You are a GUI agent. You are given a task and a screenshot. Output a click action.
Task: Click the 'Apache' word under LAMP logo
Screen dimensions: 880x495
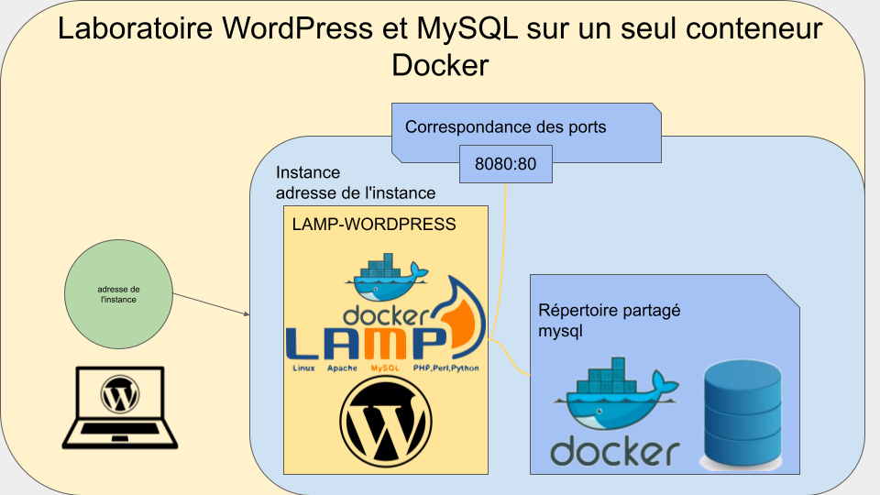pyautogui.click(x=342, y=368)
